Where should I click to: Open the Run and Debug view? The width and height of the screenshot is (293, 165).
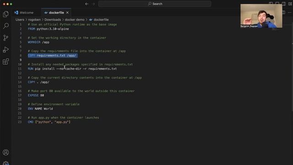point(6,49)
